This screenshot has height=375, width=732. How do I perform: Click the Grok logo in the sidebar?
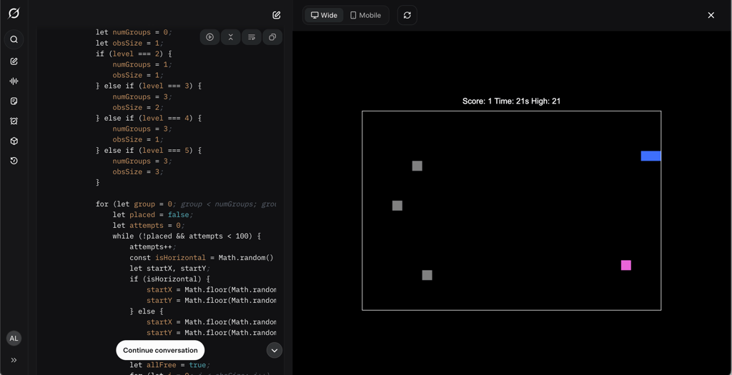(x=14, y=14)
